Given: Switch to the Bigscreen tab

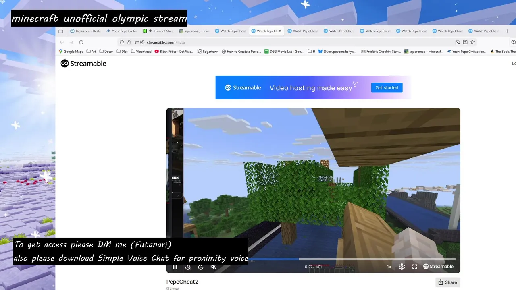Looking at the screenshot, I should pos(84,31).
